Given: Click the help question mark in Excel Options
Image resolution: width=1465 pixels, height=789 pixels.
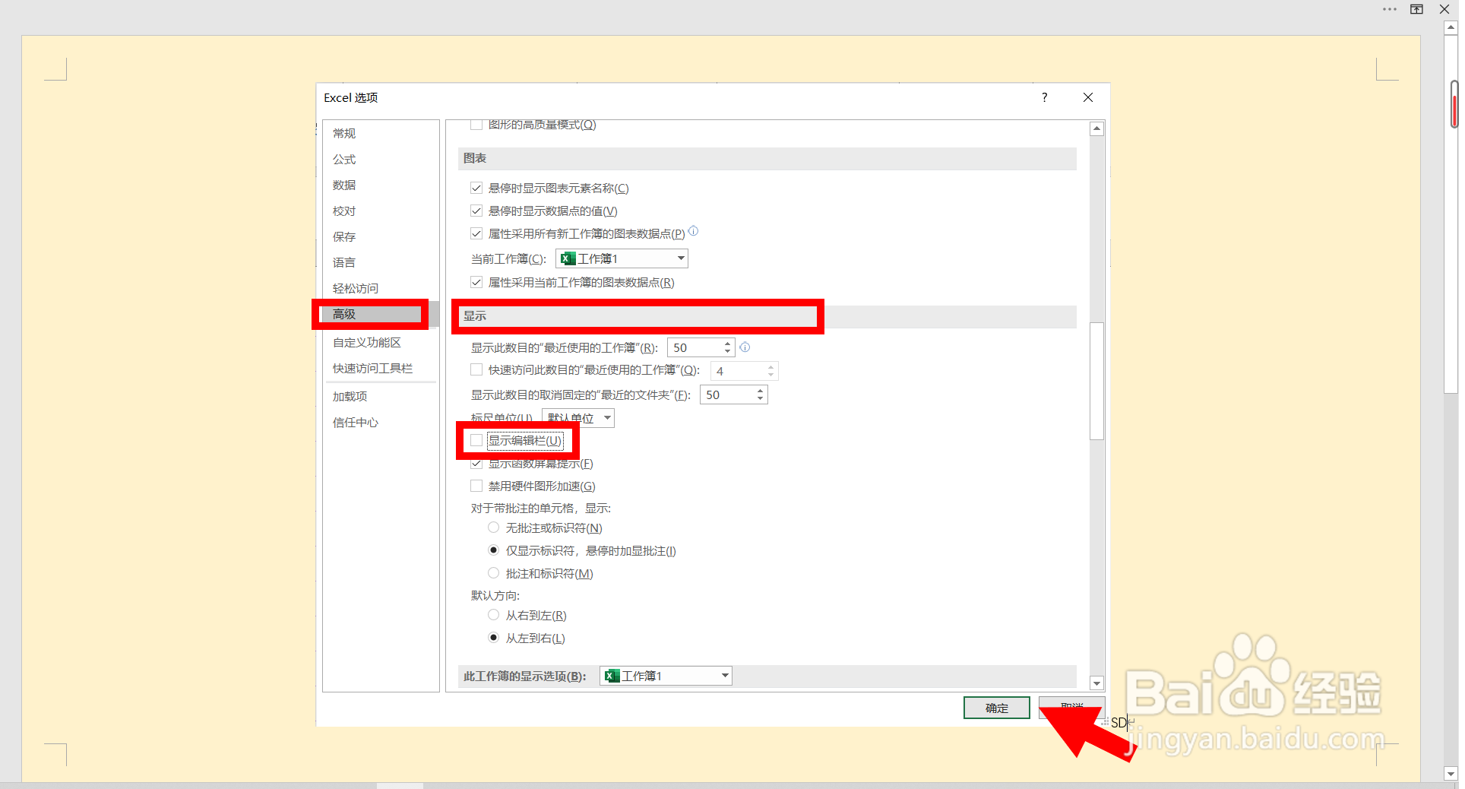Looking at the screenshot, I should click(1045, 97).
